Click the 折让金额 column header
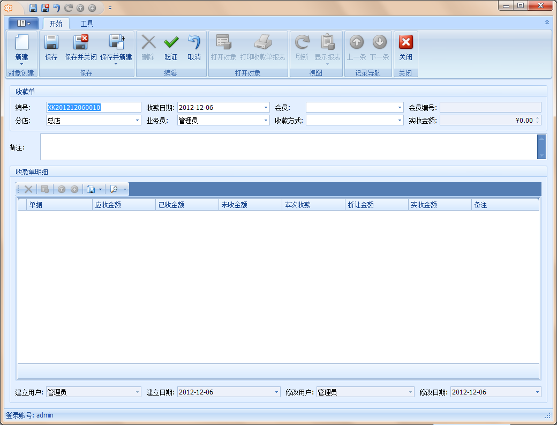 coord(377,205)
